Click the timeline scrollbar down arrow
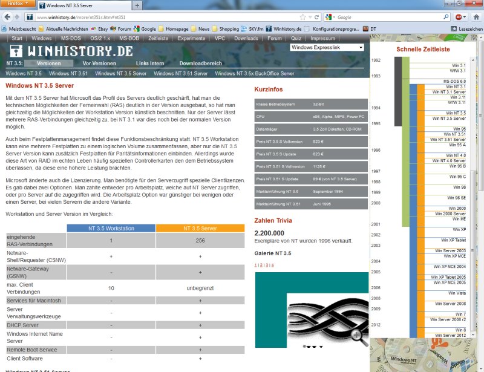The width and height of the screenshot is (484, 372). click(473, 335)
